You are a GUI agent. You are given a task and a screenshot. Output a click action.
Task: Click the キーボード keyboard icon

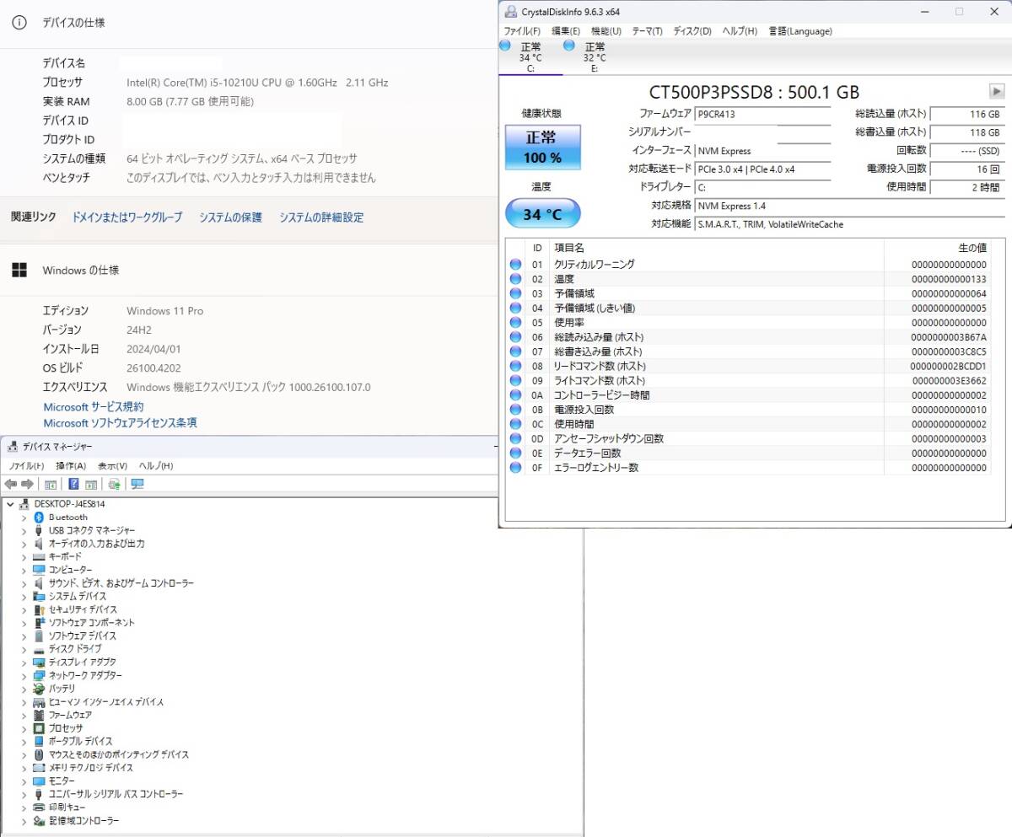[39, 557]
